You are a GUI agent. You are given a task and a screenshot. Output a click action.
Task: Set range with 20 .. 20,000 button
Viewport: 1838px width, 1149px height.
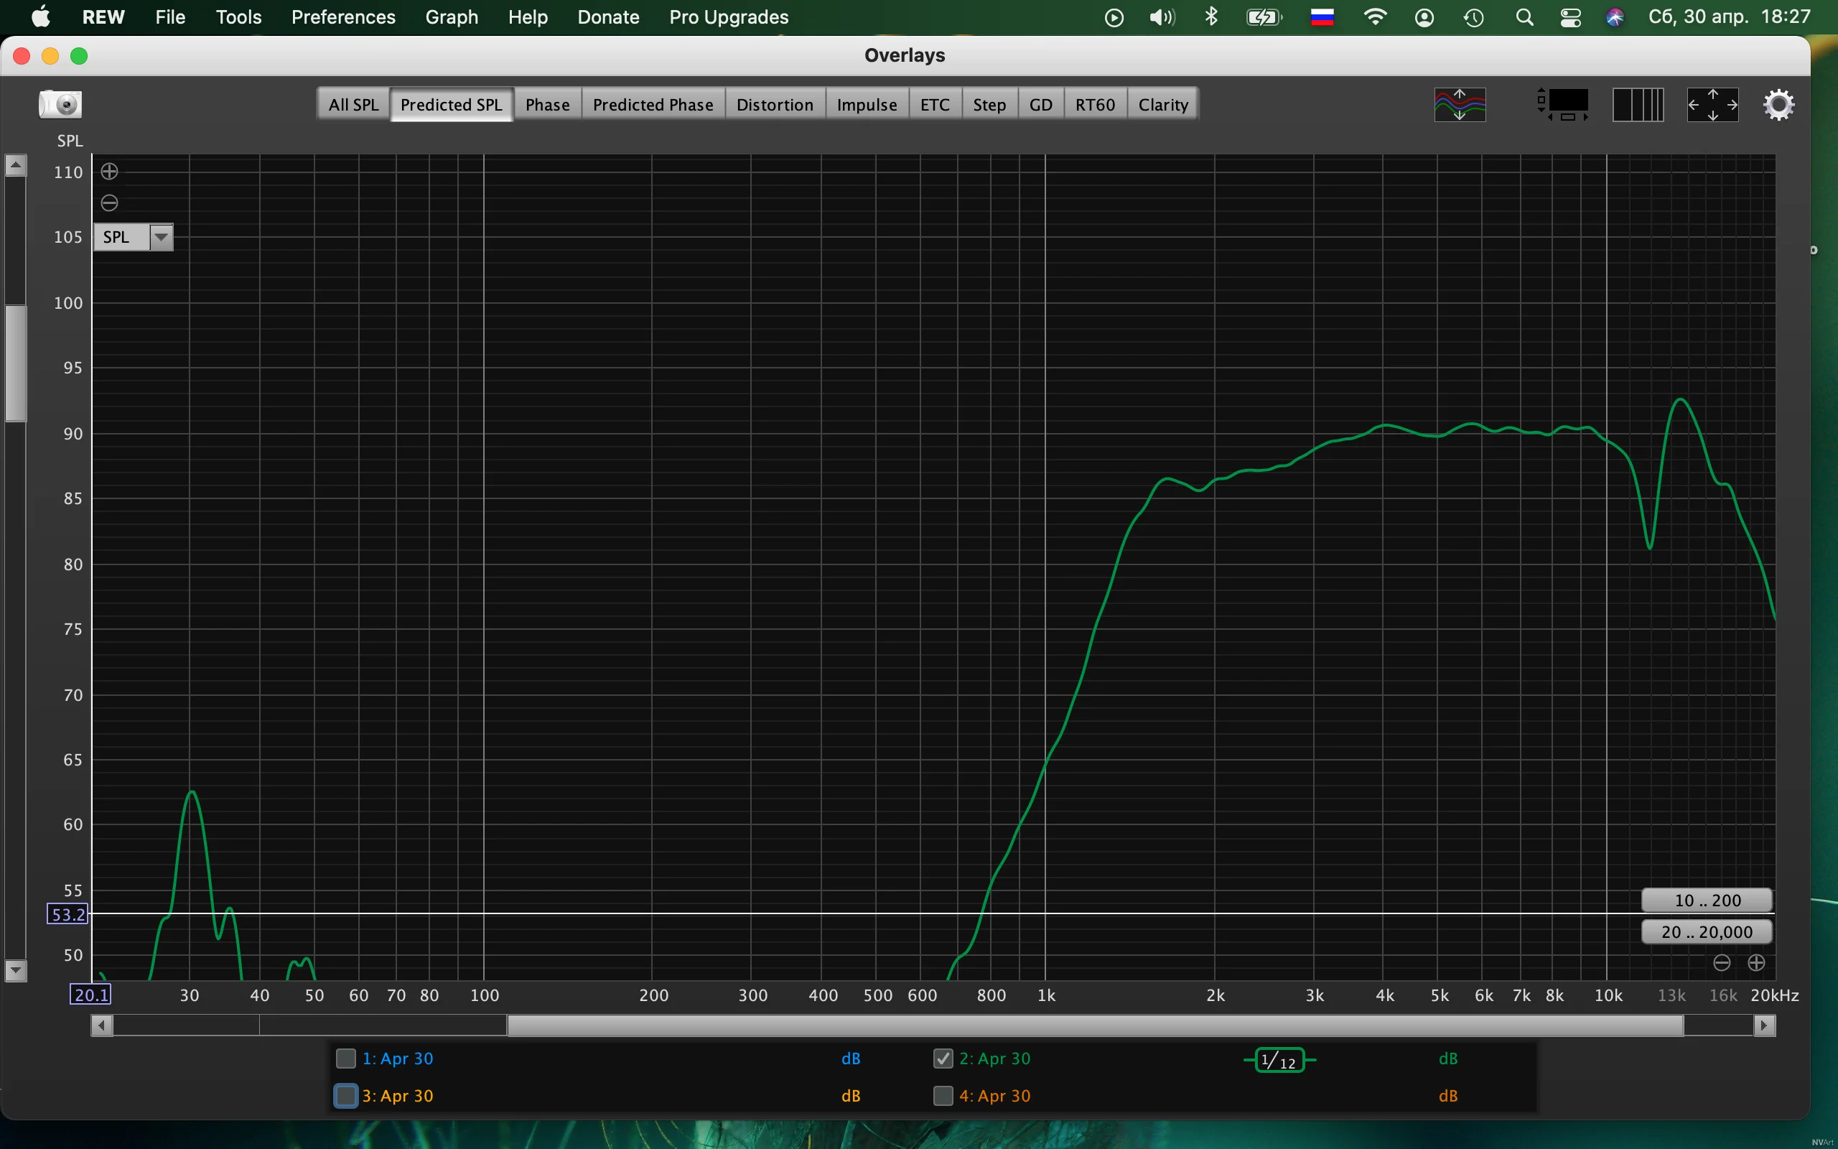tap(1707, 931)
